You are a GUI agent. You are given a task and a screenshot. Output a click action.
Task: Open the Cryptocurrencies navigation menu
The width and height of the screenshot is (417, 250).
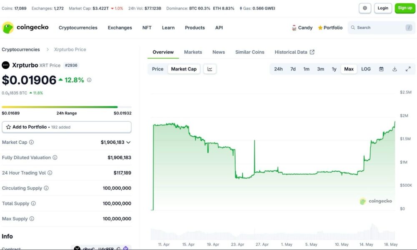[x=78, y=28]
